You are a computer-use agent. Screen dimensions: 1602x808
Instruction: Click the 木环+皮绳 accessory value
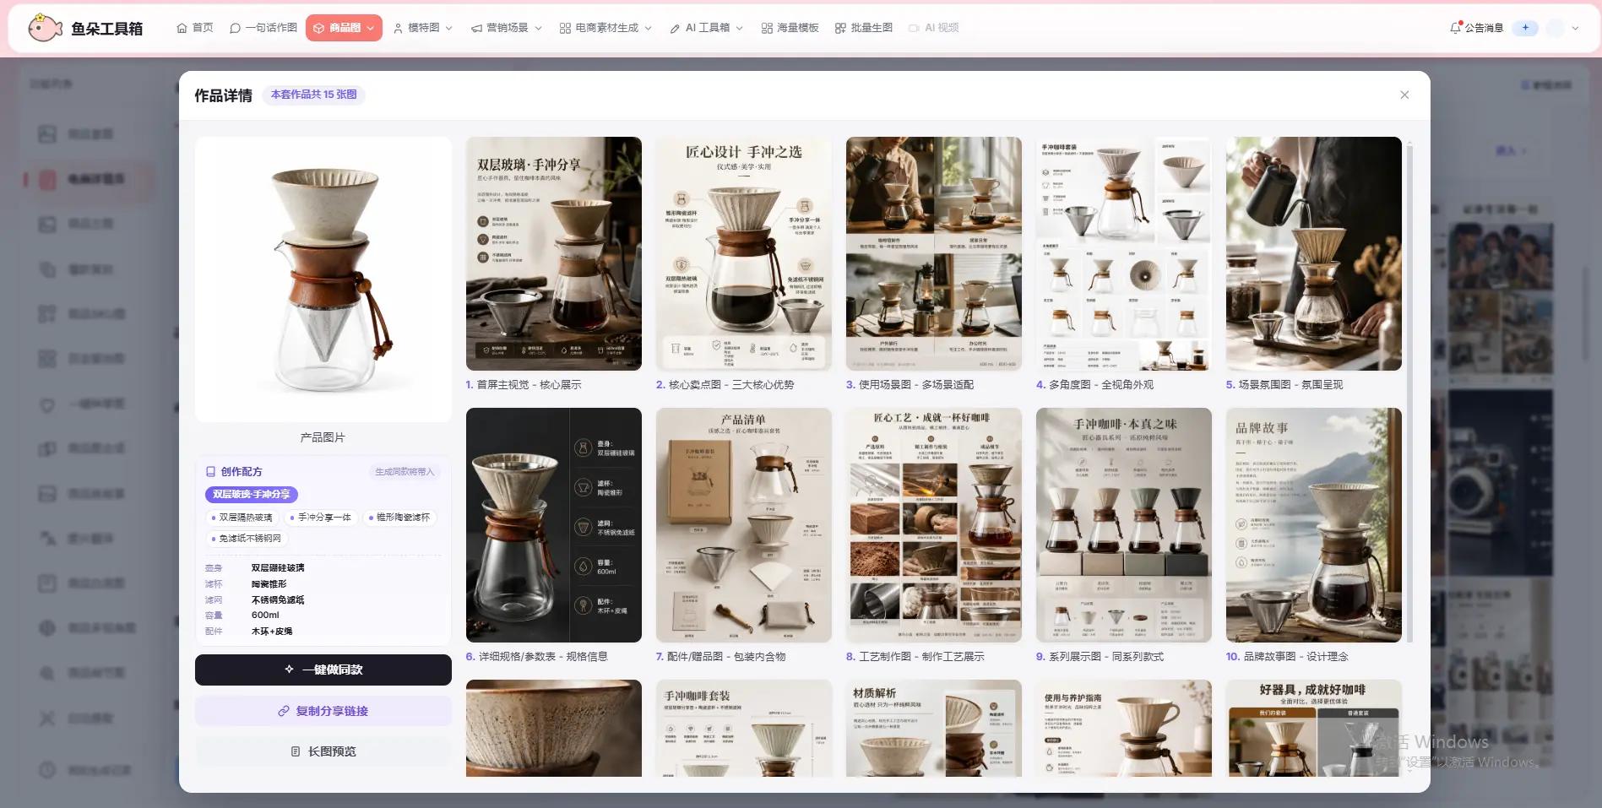pos(272,632)
